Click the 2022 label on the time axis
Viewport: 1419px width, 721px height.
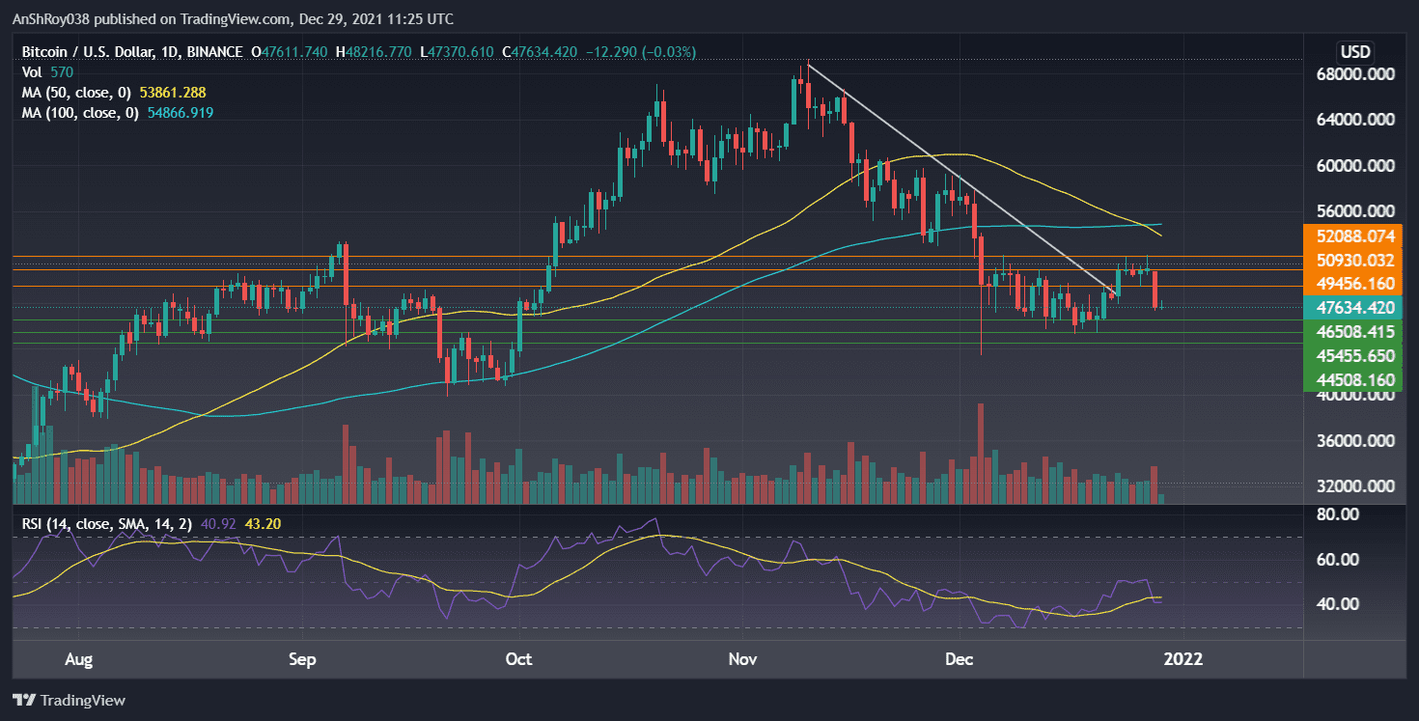click(x=1183, y=659)
